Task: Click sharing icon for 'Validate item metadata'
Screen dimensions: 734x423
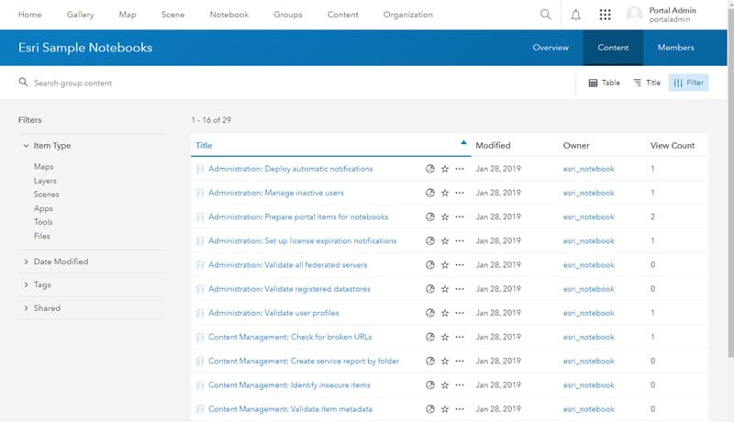Action: pos(430,409)
